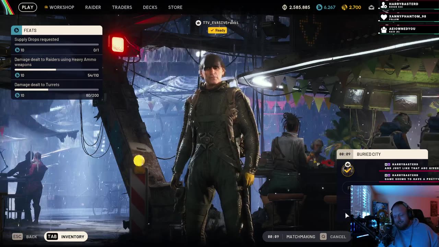Open the PLAY menu button
Viewport: 439px width, 247px height.
(x=27, y=7)
